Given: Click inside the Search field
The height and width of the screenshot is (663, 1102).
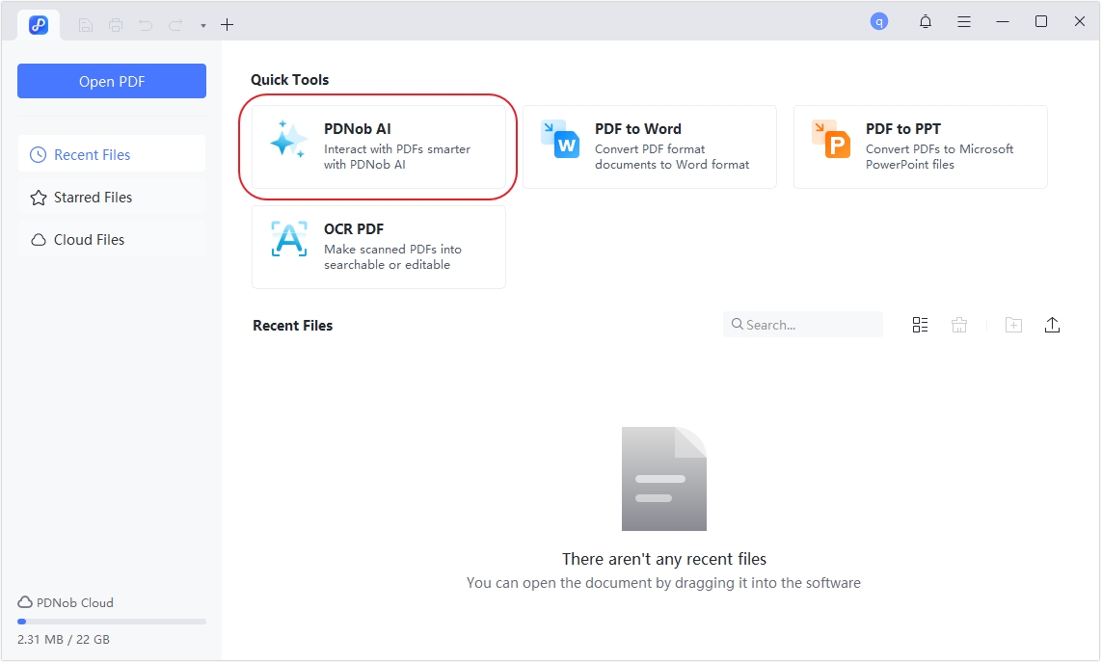Looking at the screenshot, I should 802,325.
